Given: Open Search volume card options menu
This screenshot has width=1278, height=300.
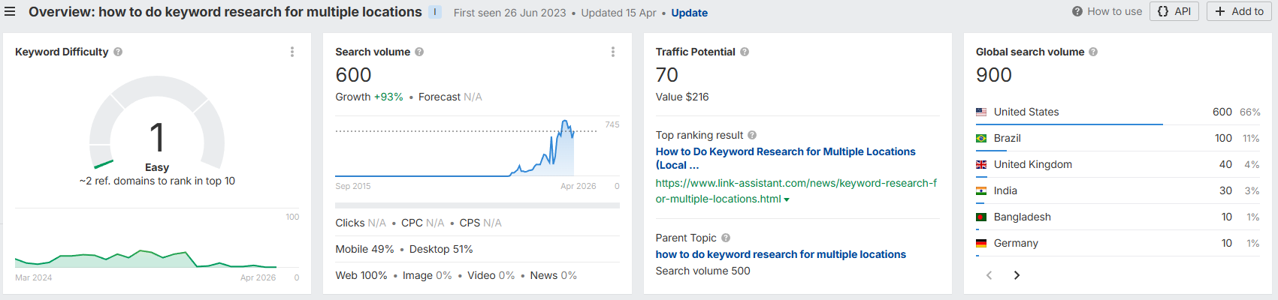Looking at the screenshot, I should point(613,52).
